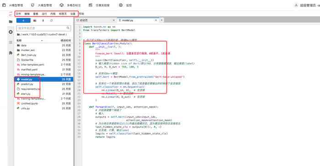
Task: Open the file browser folder icon in sidebar
Action: point(11,21)
